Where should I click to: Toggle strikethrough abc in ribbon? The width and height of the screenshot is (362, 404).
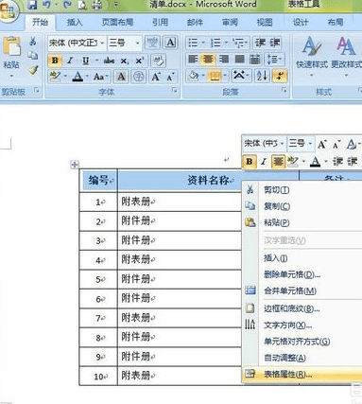[x=109, y=61]
